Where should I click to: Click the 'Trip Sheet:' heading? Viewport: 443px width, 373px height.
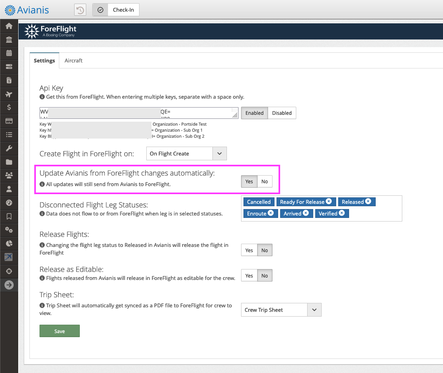tap(57, 295)
